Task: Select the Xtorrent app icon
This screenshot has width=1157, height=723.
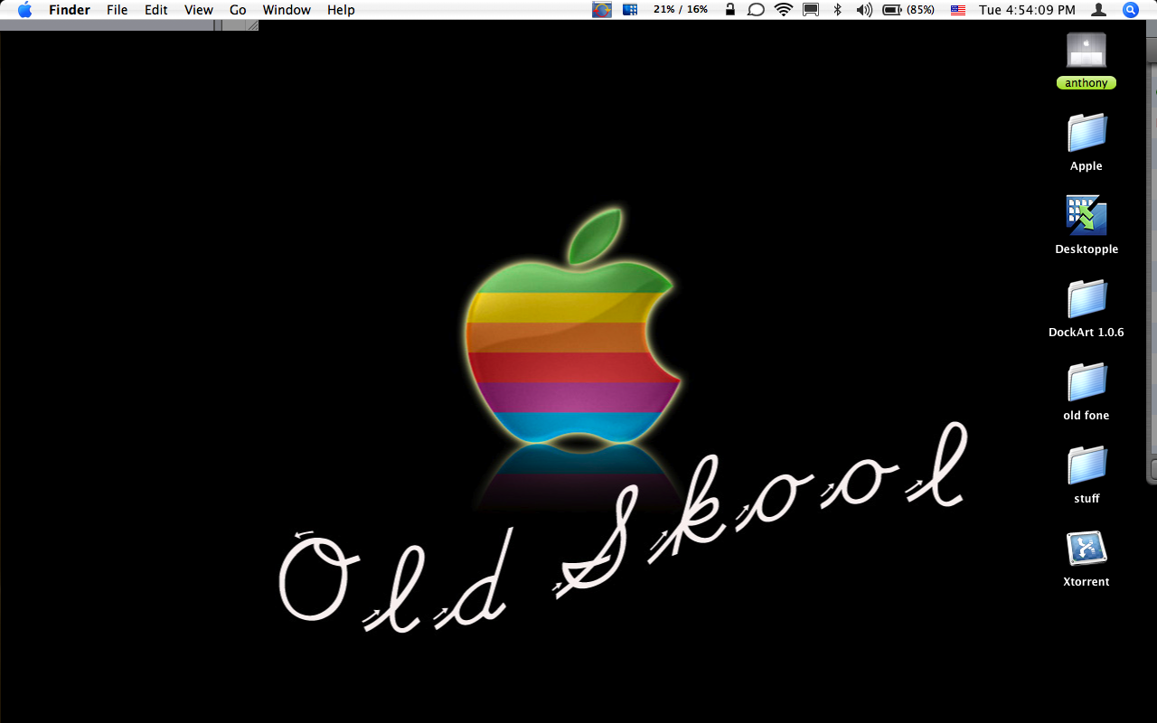Action: point(1086,549)
